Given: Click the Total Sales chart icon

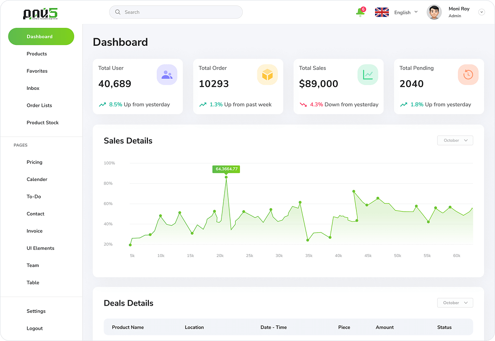Looking at the screenshot, I should [367, 75].
